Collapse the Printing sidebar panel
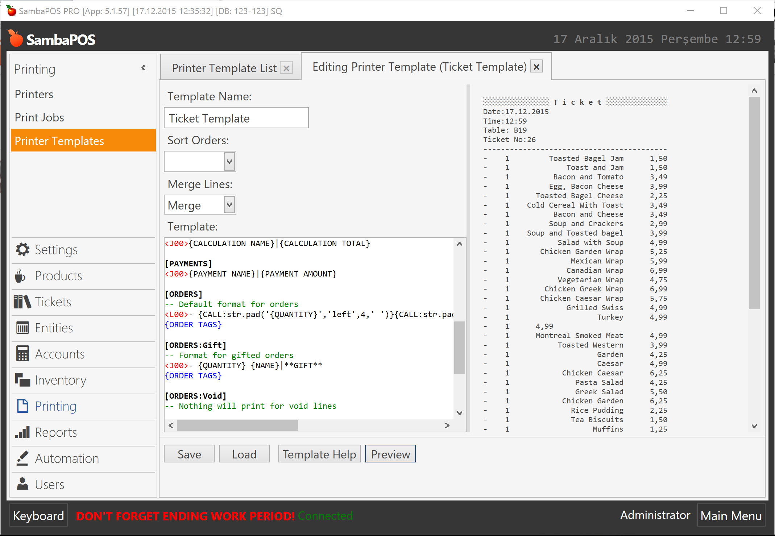 [x=144, y=68]
